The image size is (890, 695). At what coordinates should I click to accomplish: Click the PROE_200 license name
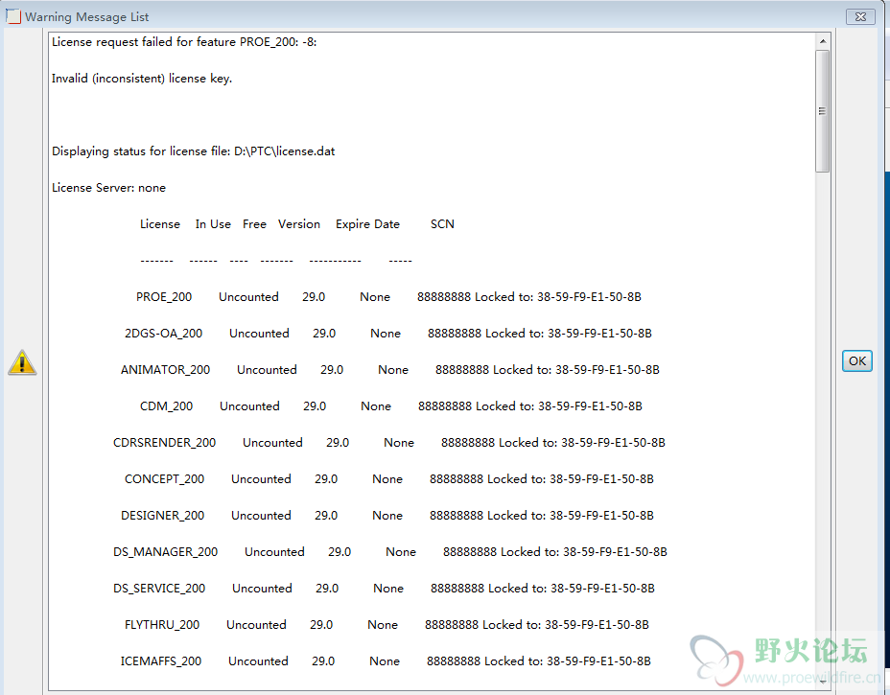click(164, 297)
